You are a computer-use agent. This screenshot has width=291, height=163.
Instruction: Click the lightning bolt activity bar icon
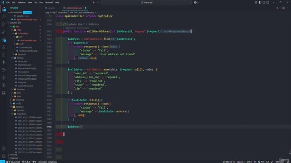click(x=4, y=85)
